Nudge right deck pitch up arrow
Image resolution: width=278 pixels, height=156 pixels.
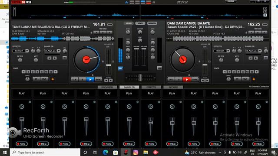207,81
